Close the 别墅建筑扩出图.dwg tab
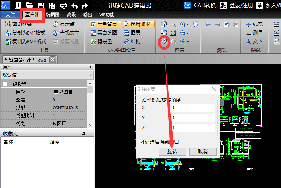 pos(53,59)
